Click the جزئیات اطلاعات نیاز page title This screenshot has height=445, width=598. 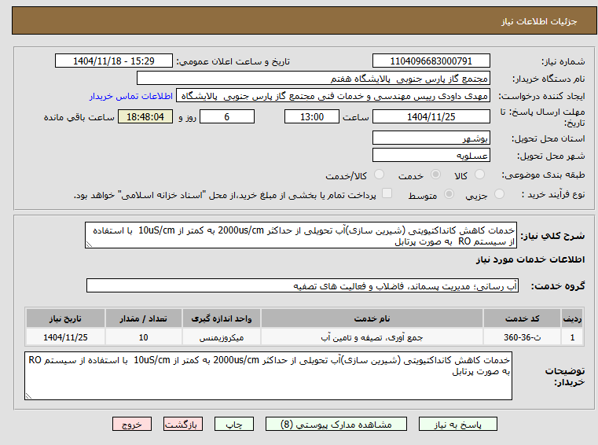pyautogui.click(x=539, y=21)
